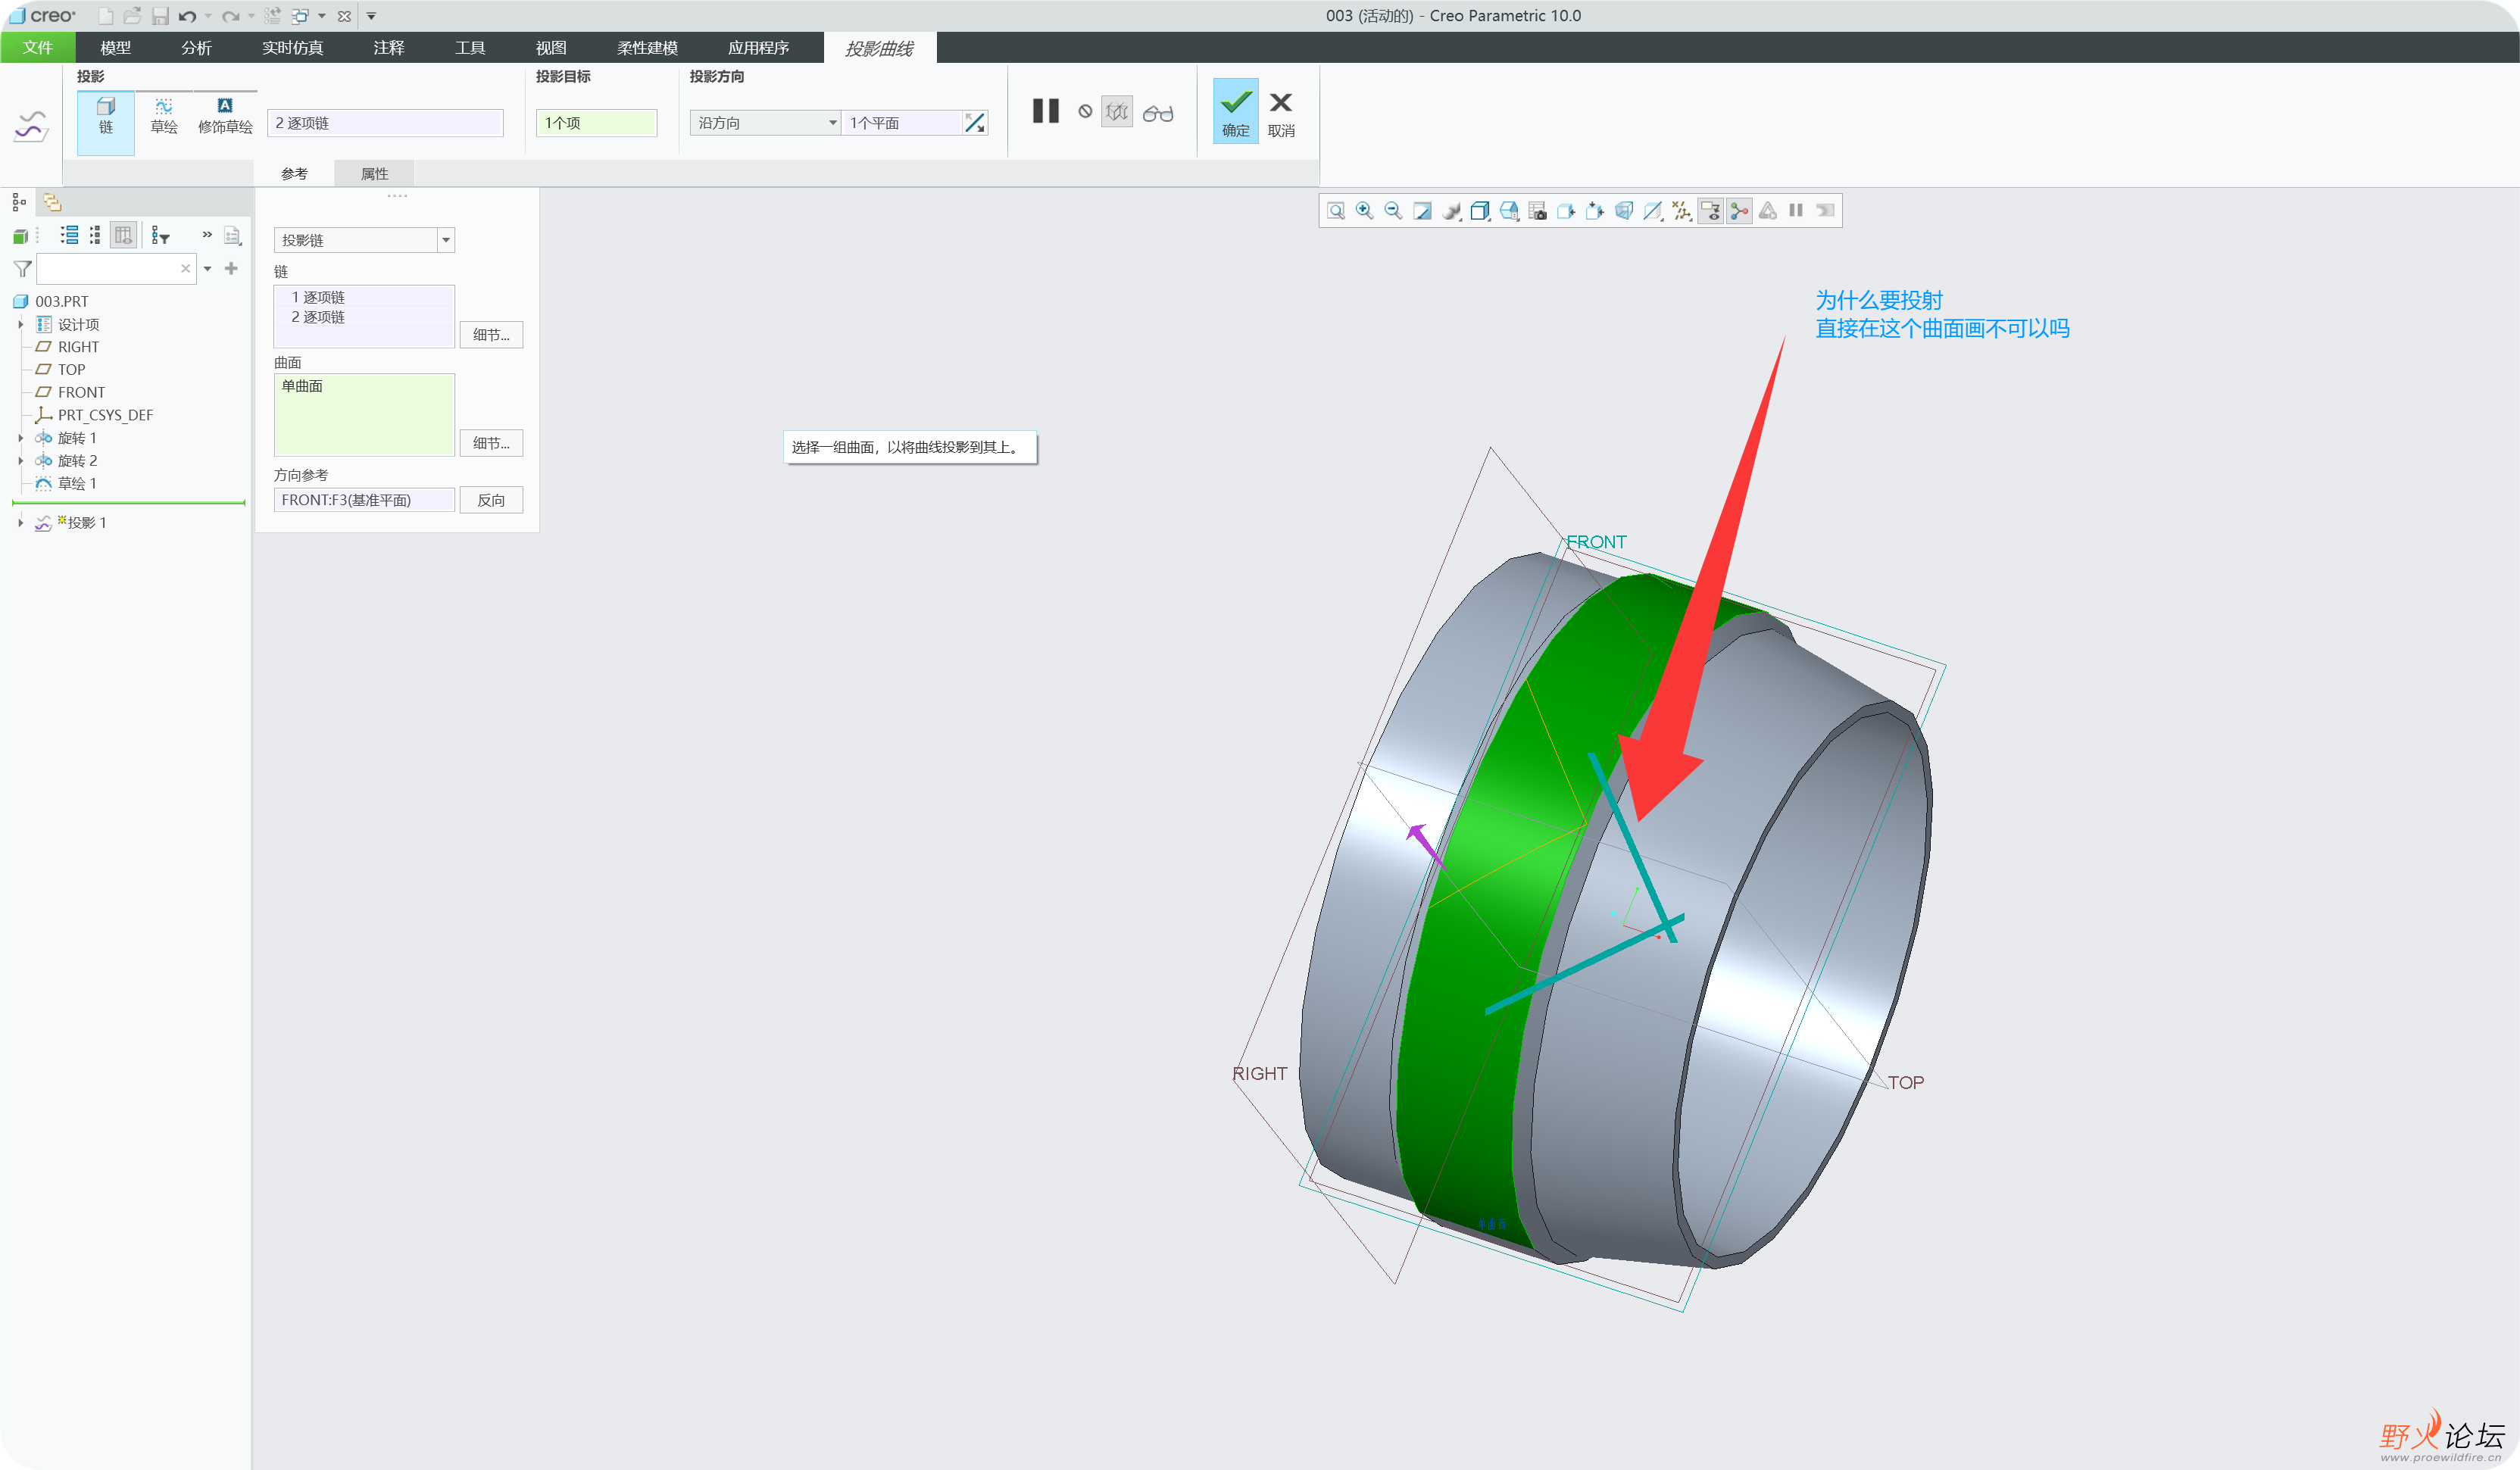Image resolution: width=2520 pixels, height=1470 pixels.
Task: Open the layer tree folders tab icon
Action: [x=51, y=203]
